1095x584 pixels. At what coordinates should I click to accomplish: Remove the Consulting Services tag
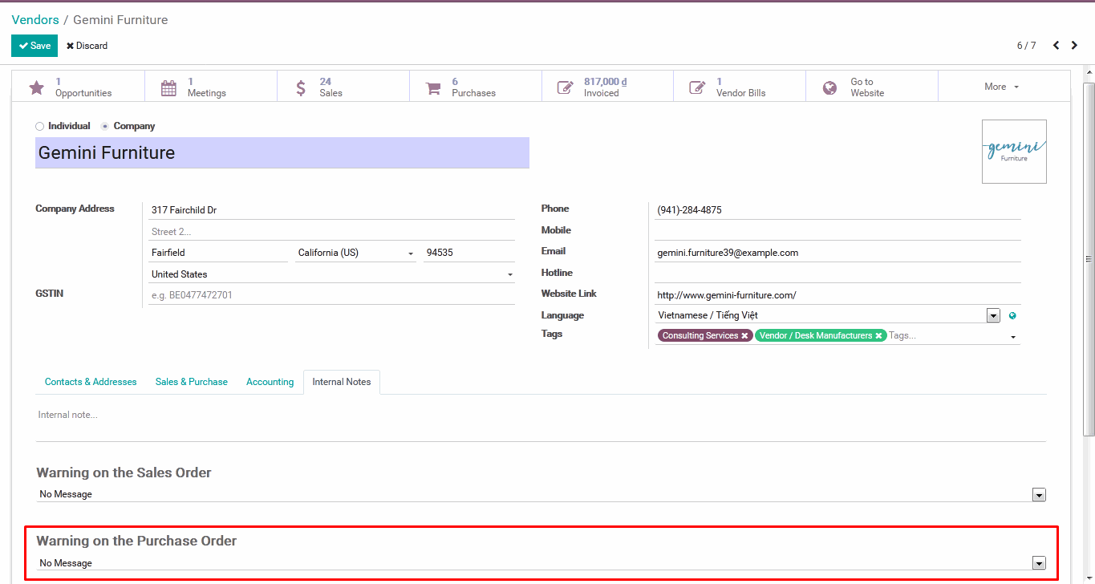pyautogui.click(x=744, y=336)
